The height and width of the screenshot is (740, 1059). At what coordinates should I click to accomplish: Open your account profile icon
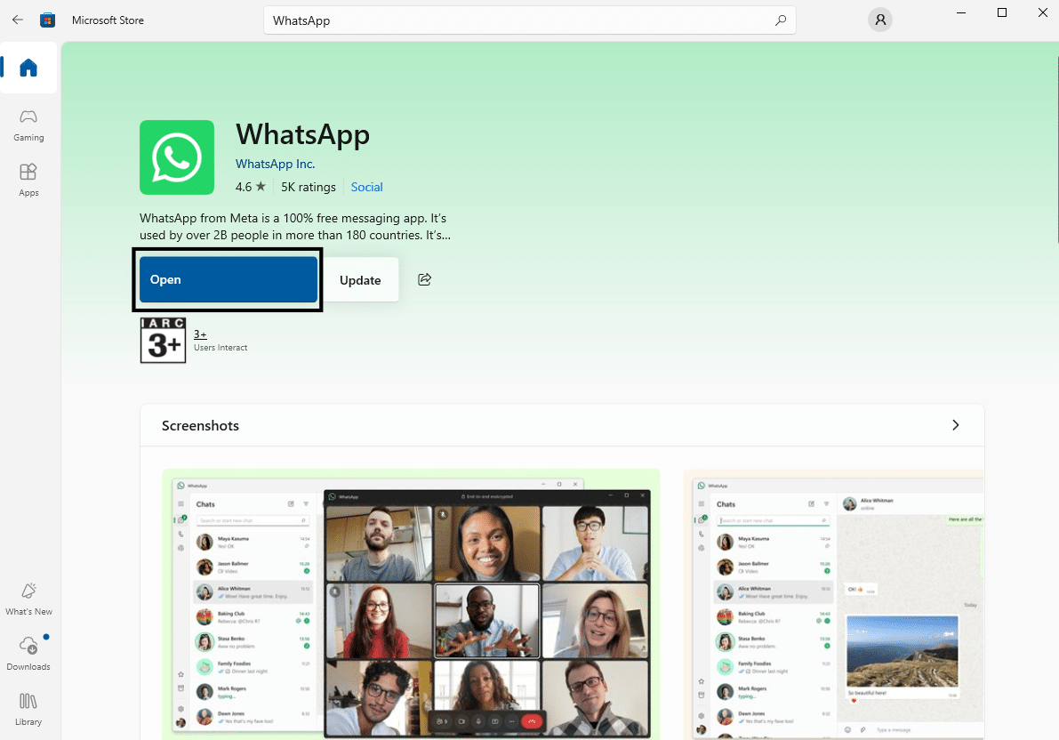click(879, 20)
